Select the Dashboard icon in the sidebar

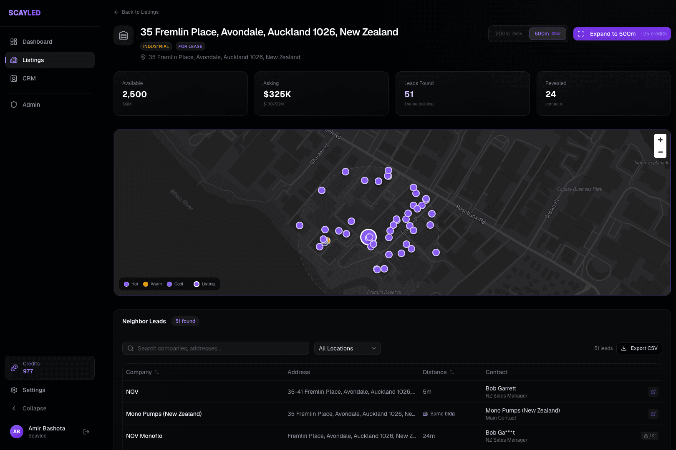[14, 41]
